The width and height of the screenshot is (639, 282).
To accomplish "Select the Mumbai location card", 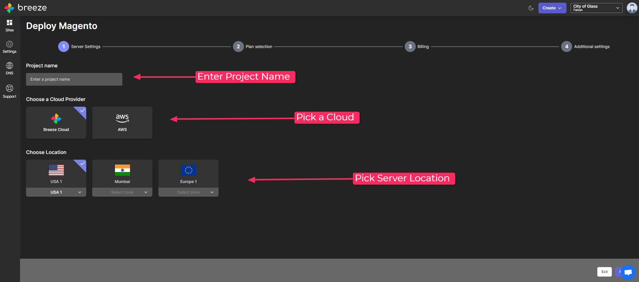I will 122,174.
